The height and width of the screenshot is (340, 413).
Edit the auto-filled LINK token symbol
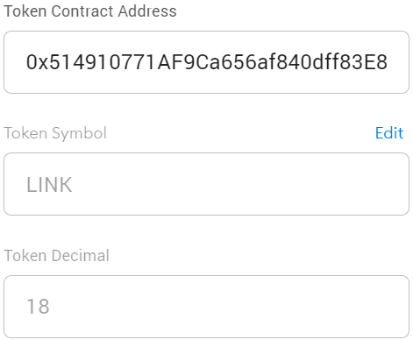[x=389, y=133]
